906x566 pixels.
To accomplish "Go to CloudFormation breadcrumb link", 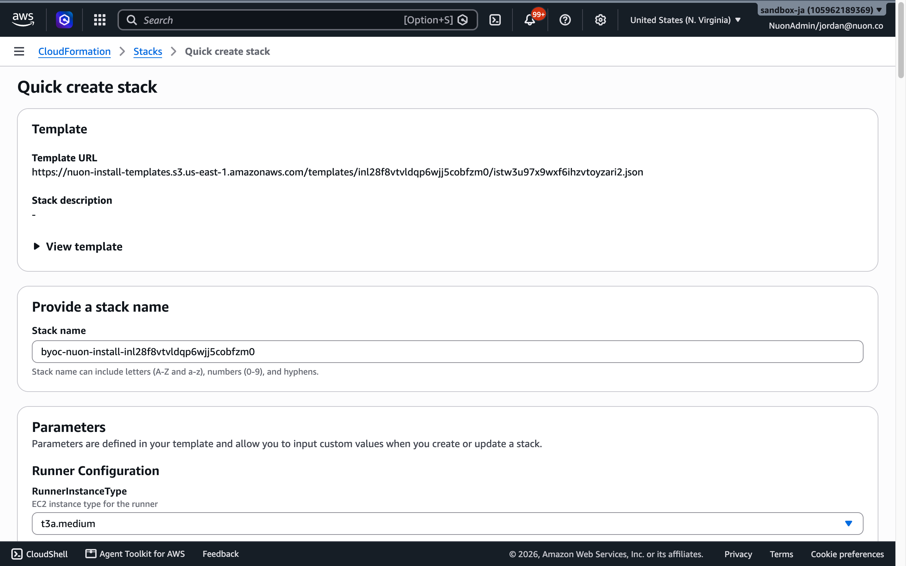I will pyautogui.click(x=75, y=51).
